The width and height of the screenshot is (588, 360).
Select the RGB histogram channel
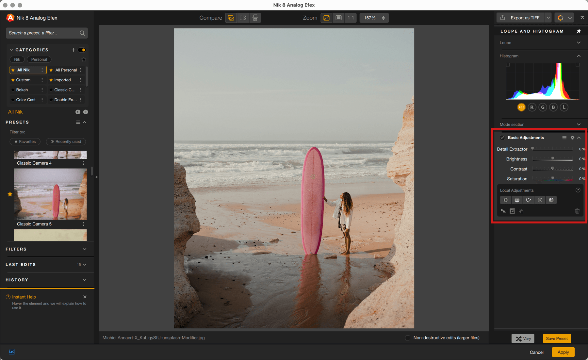pyautogui.click(x=521, y=107)
